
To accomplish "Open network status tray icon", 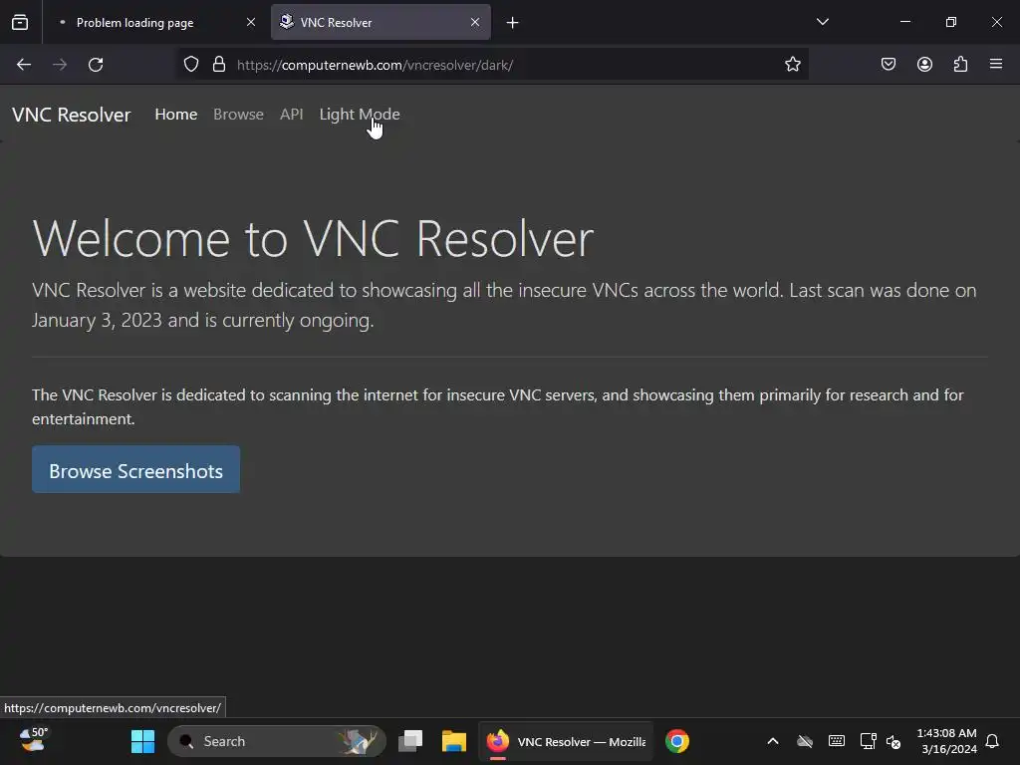I will pyautogui.click(x=868, y=741).
